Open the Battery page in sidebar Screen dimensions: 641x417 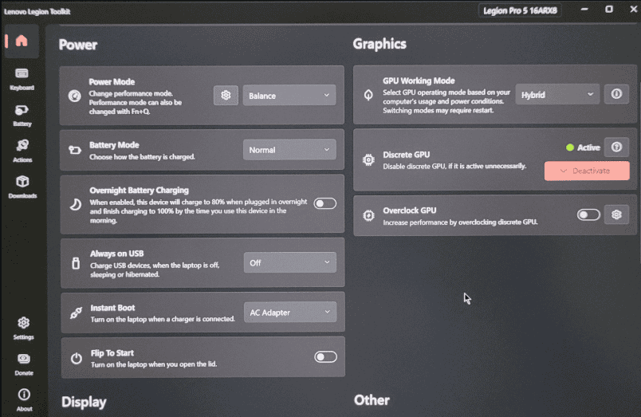pos(22,115)
